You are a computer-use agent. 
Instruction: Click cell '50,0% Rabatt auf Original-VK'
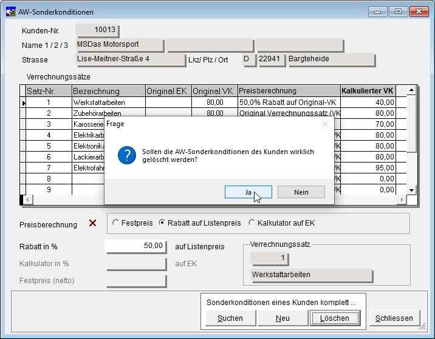289,102
